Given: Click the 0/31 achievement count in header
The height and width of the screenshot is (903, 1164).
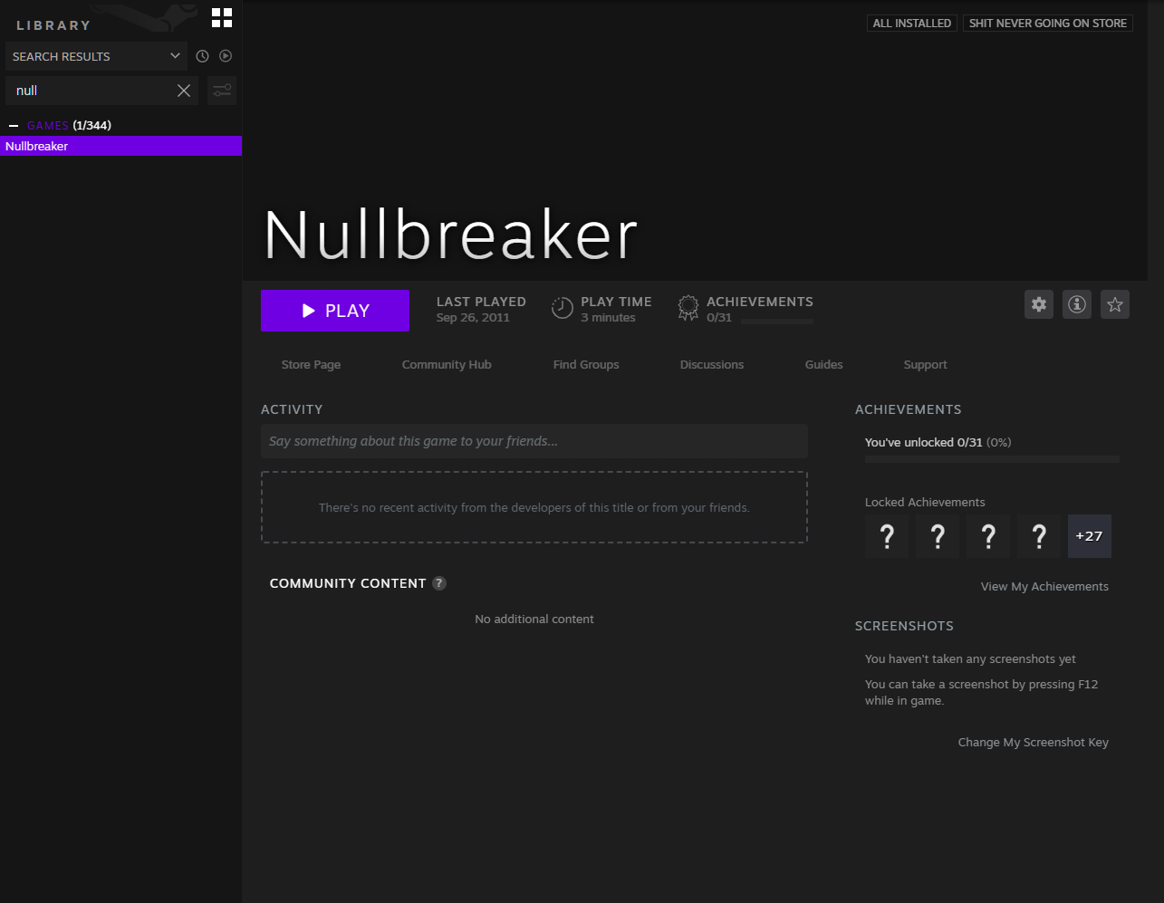Looking at the screenshot, I should pos(719,318).
